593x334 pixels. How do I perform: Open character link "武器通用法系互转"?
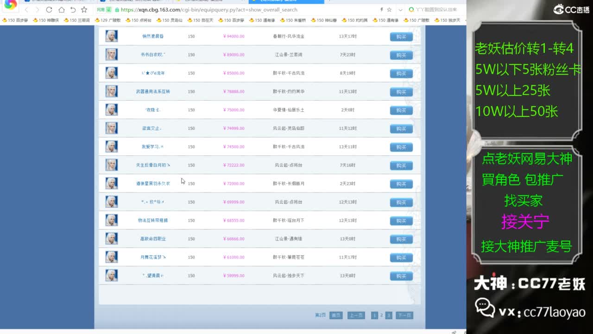coord(153,92)
